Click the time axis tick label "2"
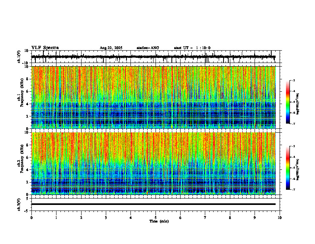The height and width of the screenshot is (244, 315). pos(81,218)
